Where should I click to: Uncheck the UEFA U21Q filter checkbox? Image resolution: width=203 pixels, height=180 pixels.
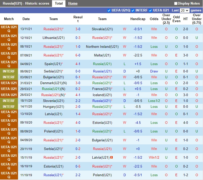tap(109, 10)
